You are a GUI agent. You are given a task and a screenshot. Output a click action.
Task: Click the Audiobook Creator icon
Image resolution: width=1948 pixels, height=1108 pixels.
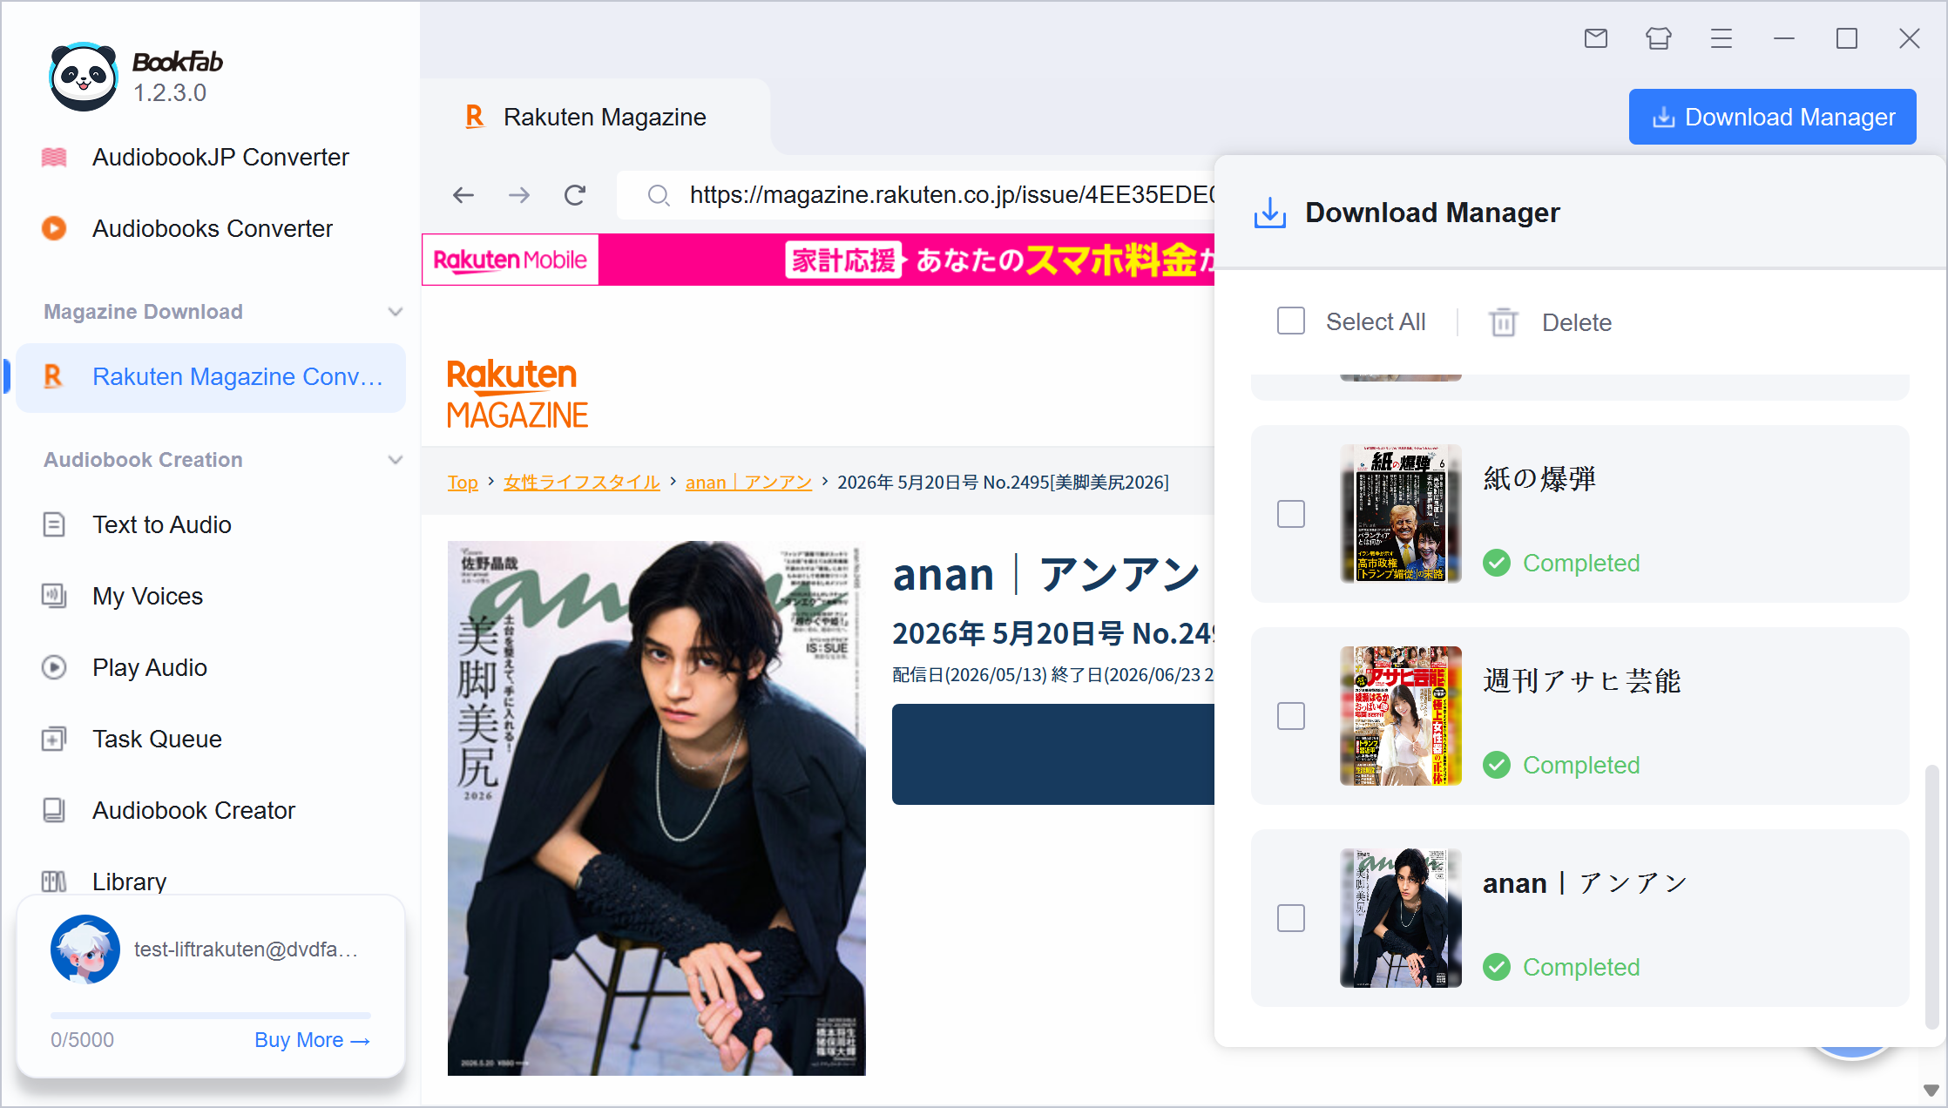(x=54, y=810)
